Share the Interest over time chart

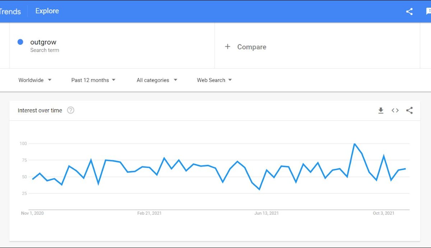coord(409,111)
